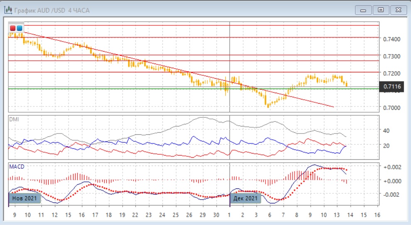411x225 pixels.
Task: Click the 40 level on DMI scale
Action: [x=386, y=131]
